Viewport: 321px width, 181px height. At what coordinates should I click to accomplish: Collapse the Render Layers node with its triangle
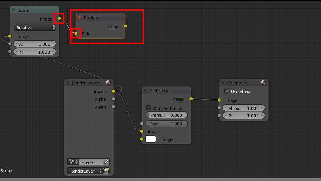point(67,83)
